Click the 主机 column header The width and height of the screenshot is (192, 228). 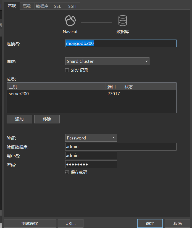pos(56,87)
